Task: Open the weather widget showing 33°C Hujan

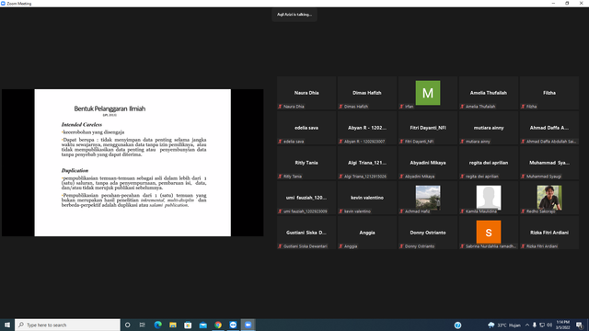Action: (504, 325)
